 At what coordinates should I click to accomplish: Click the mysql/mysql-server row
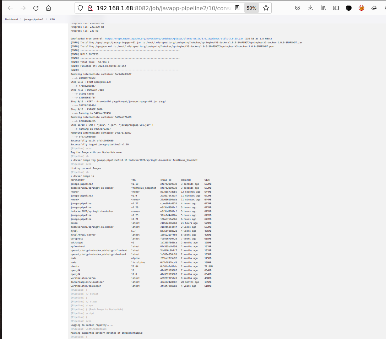pos(141,235)
